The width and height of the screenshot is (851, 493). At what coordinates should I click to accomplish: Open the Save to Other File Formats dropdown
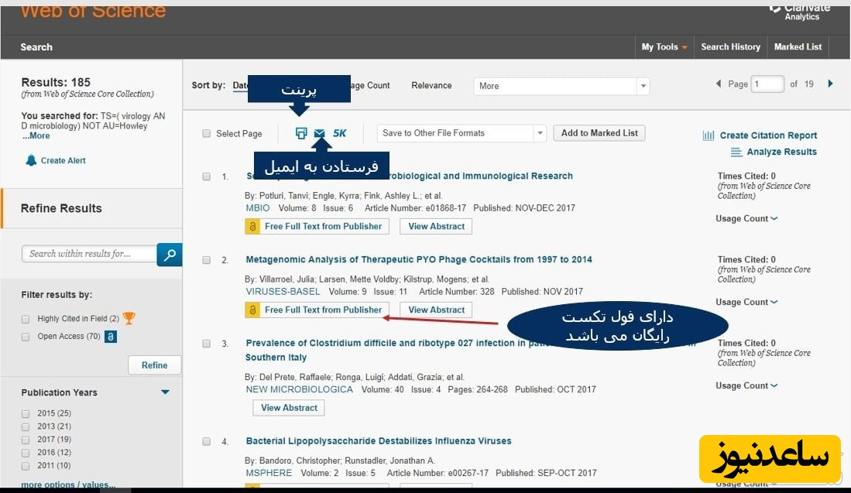pyautogui.click(x=540, y=132)
